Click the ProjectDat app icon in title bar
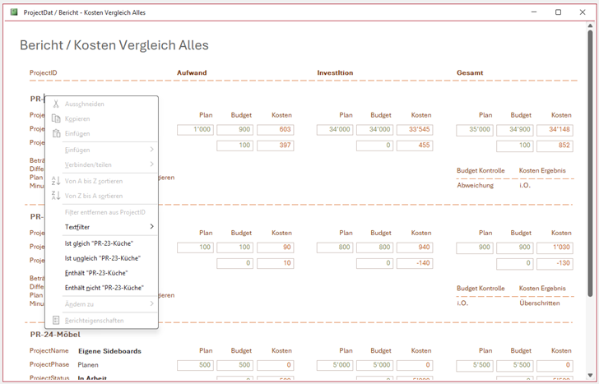This screenshot has height=384, width=599. click(x=14, y=12)
